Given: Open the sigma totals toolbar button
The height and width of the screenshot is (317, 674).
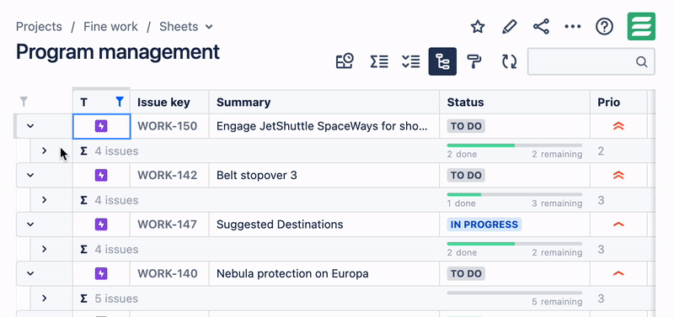Looking at the screenshot, I should click(379, 61).
